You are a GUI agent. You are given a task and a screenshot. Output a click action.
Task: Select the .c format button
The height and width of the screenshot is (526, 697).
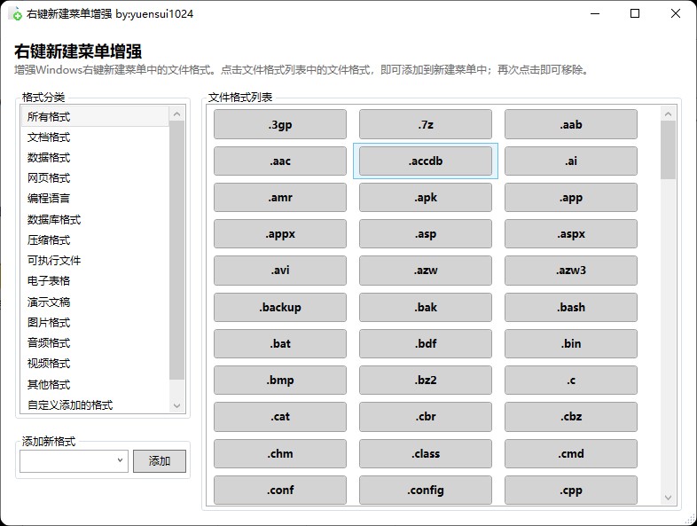coord(571,381)
